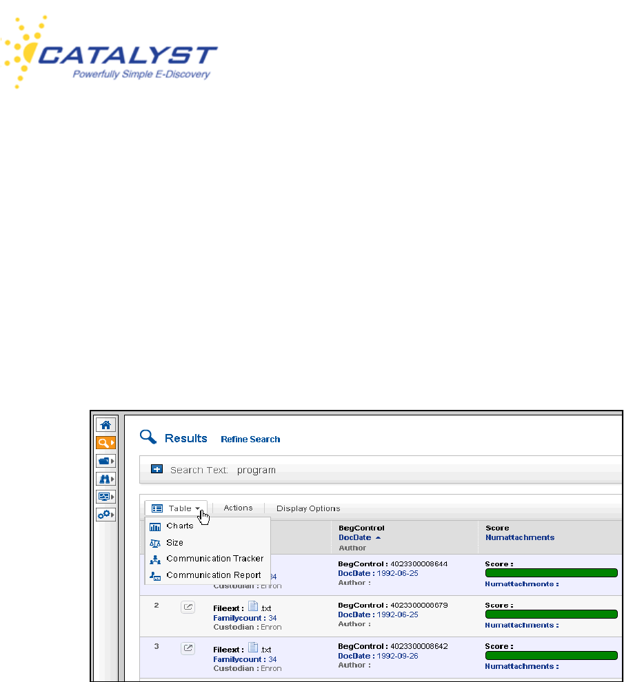Open Display Options
This screenshot has width=624, height=682.
(x=308, y=508)
